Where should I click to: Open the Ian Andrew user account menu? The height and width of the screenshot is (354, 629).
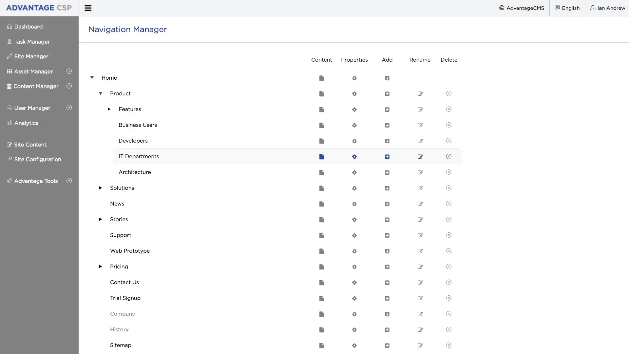coord(608,8)
